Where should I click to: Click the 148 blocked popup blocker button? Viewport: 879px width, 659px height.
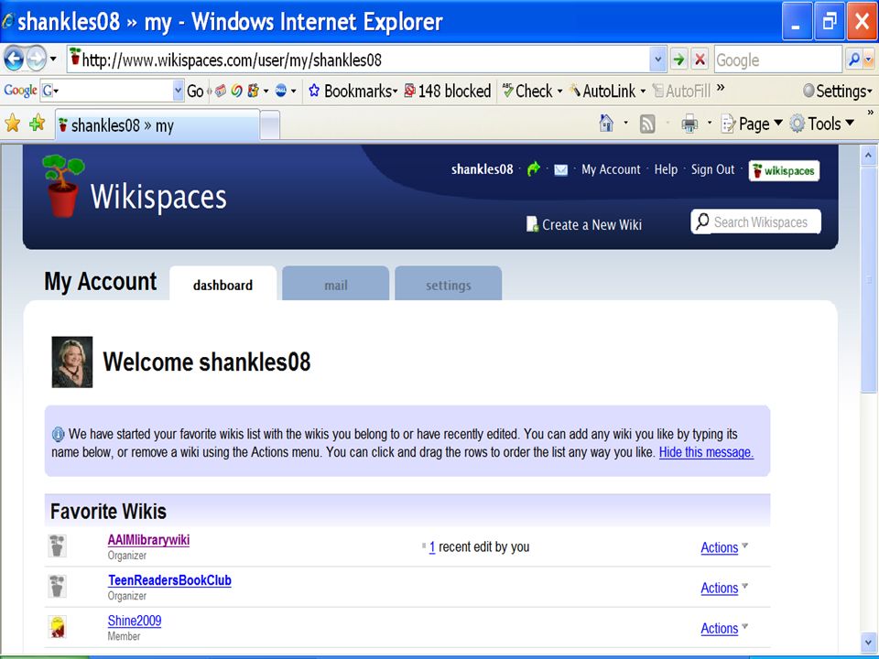pos(448,91)
